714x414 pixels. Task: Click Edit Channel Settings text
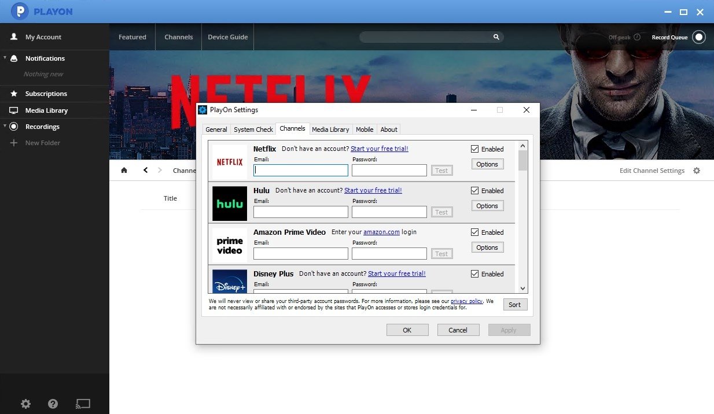tap(652, 171)
